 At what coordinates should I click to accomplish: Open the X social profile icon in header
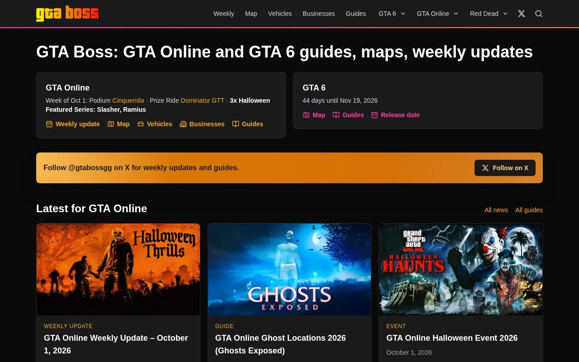point(522,14)
